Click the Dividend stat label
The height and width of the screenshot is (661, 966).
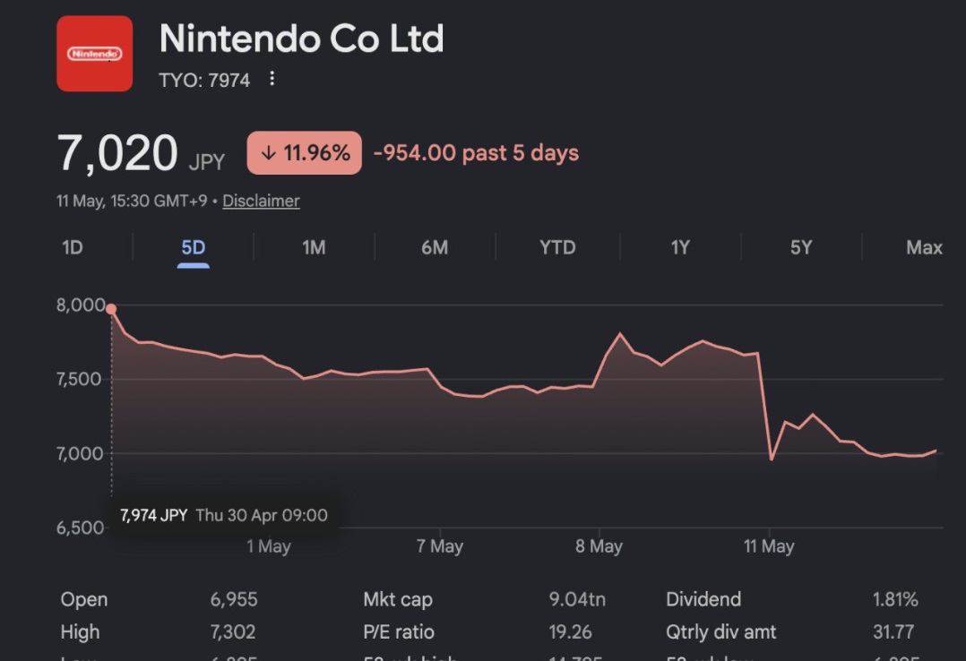[703, 599]
